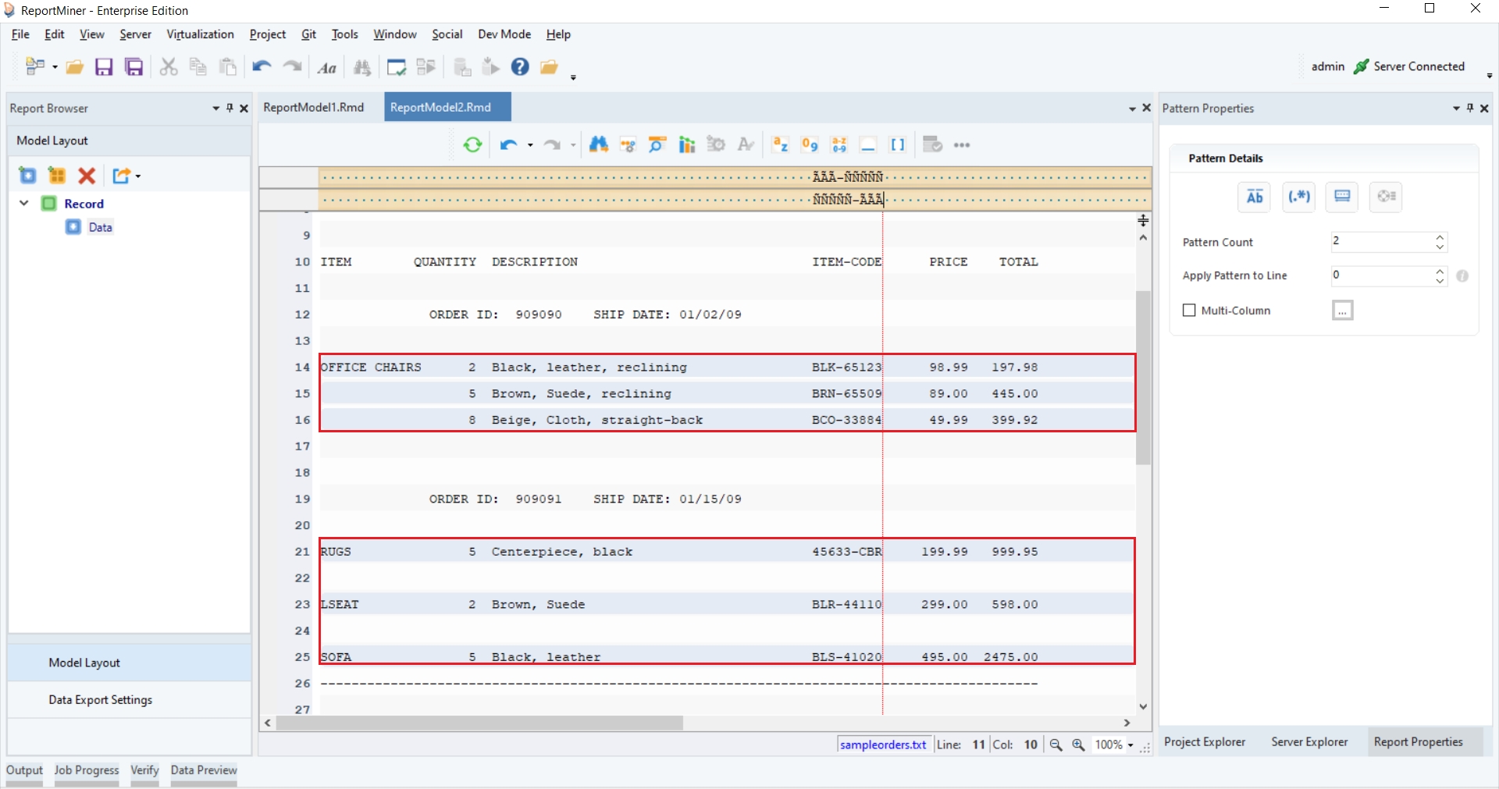Decrease Apply Pattern to Line value
The image size is (1499, 789).
pos(1440,281)
